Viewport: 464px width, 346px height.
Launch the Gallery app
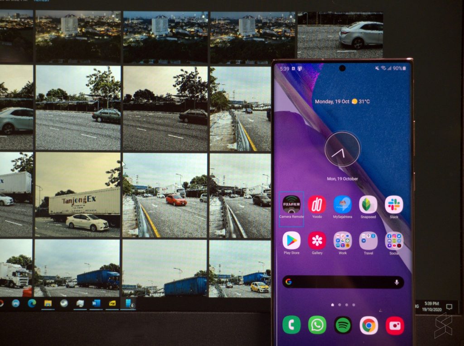pos(317,240)
